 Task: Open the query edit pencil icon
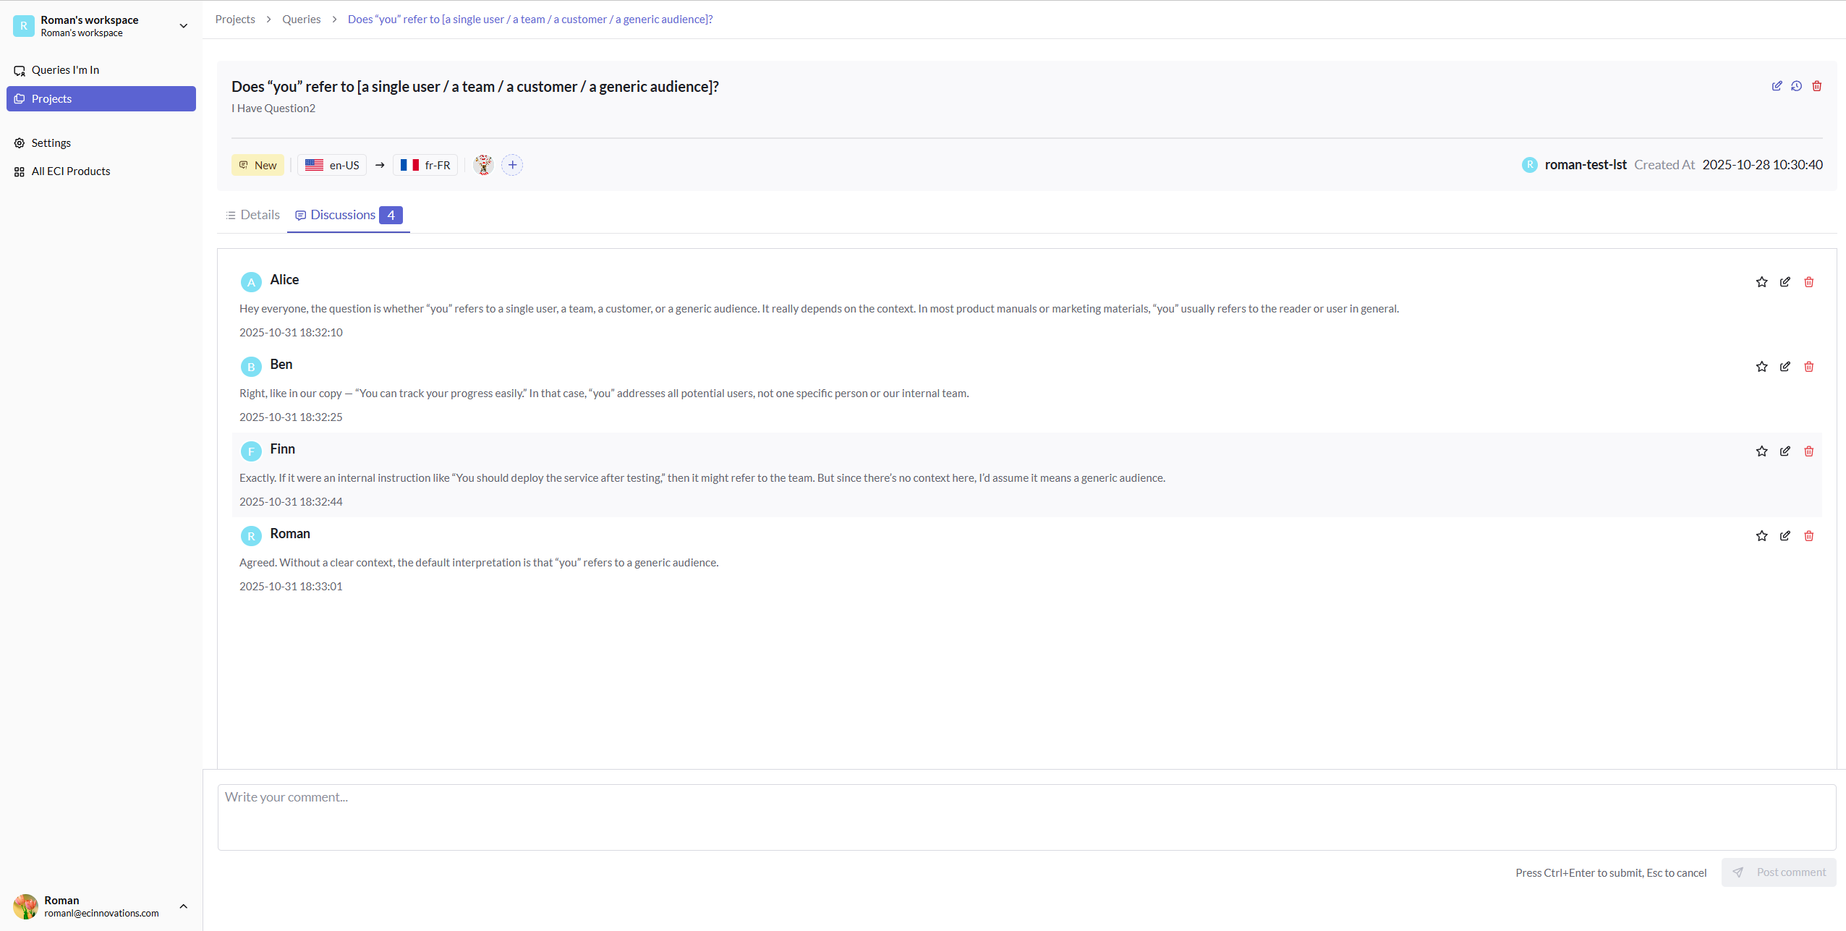point(1777,86)
